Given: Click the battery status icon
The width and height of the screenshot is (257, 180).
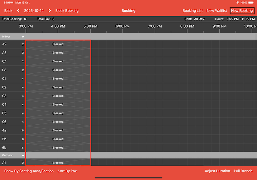Looking at the screenshot, I should coord(251,3).
